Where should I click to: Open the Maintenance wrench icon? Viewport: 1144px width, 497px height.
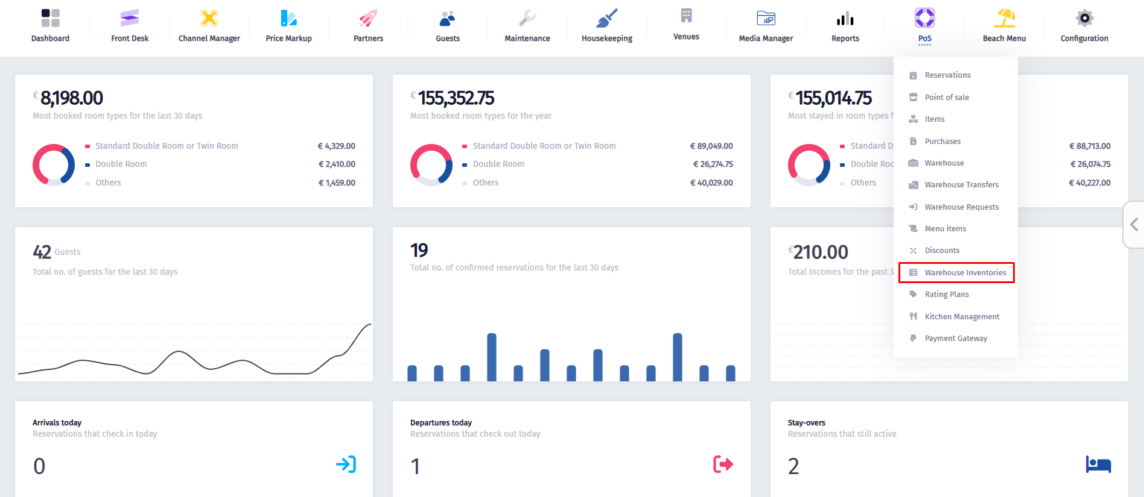(x=527, y=19)
